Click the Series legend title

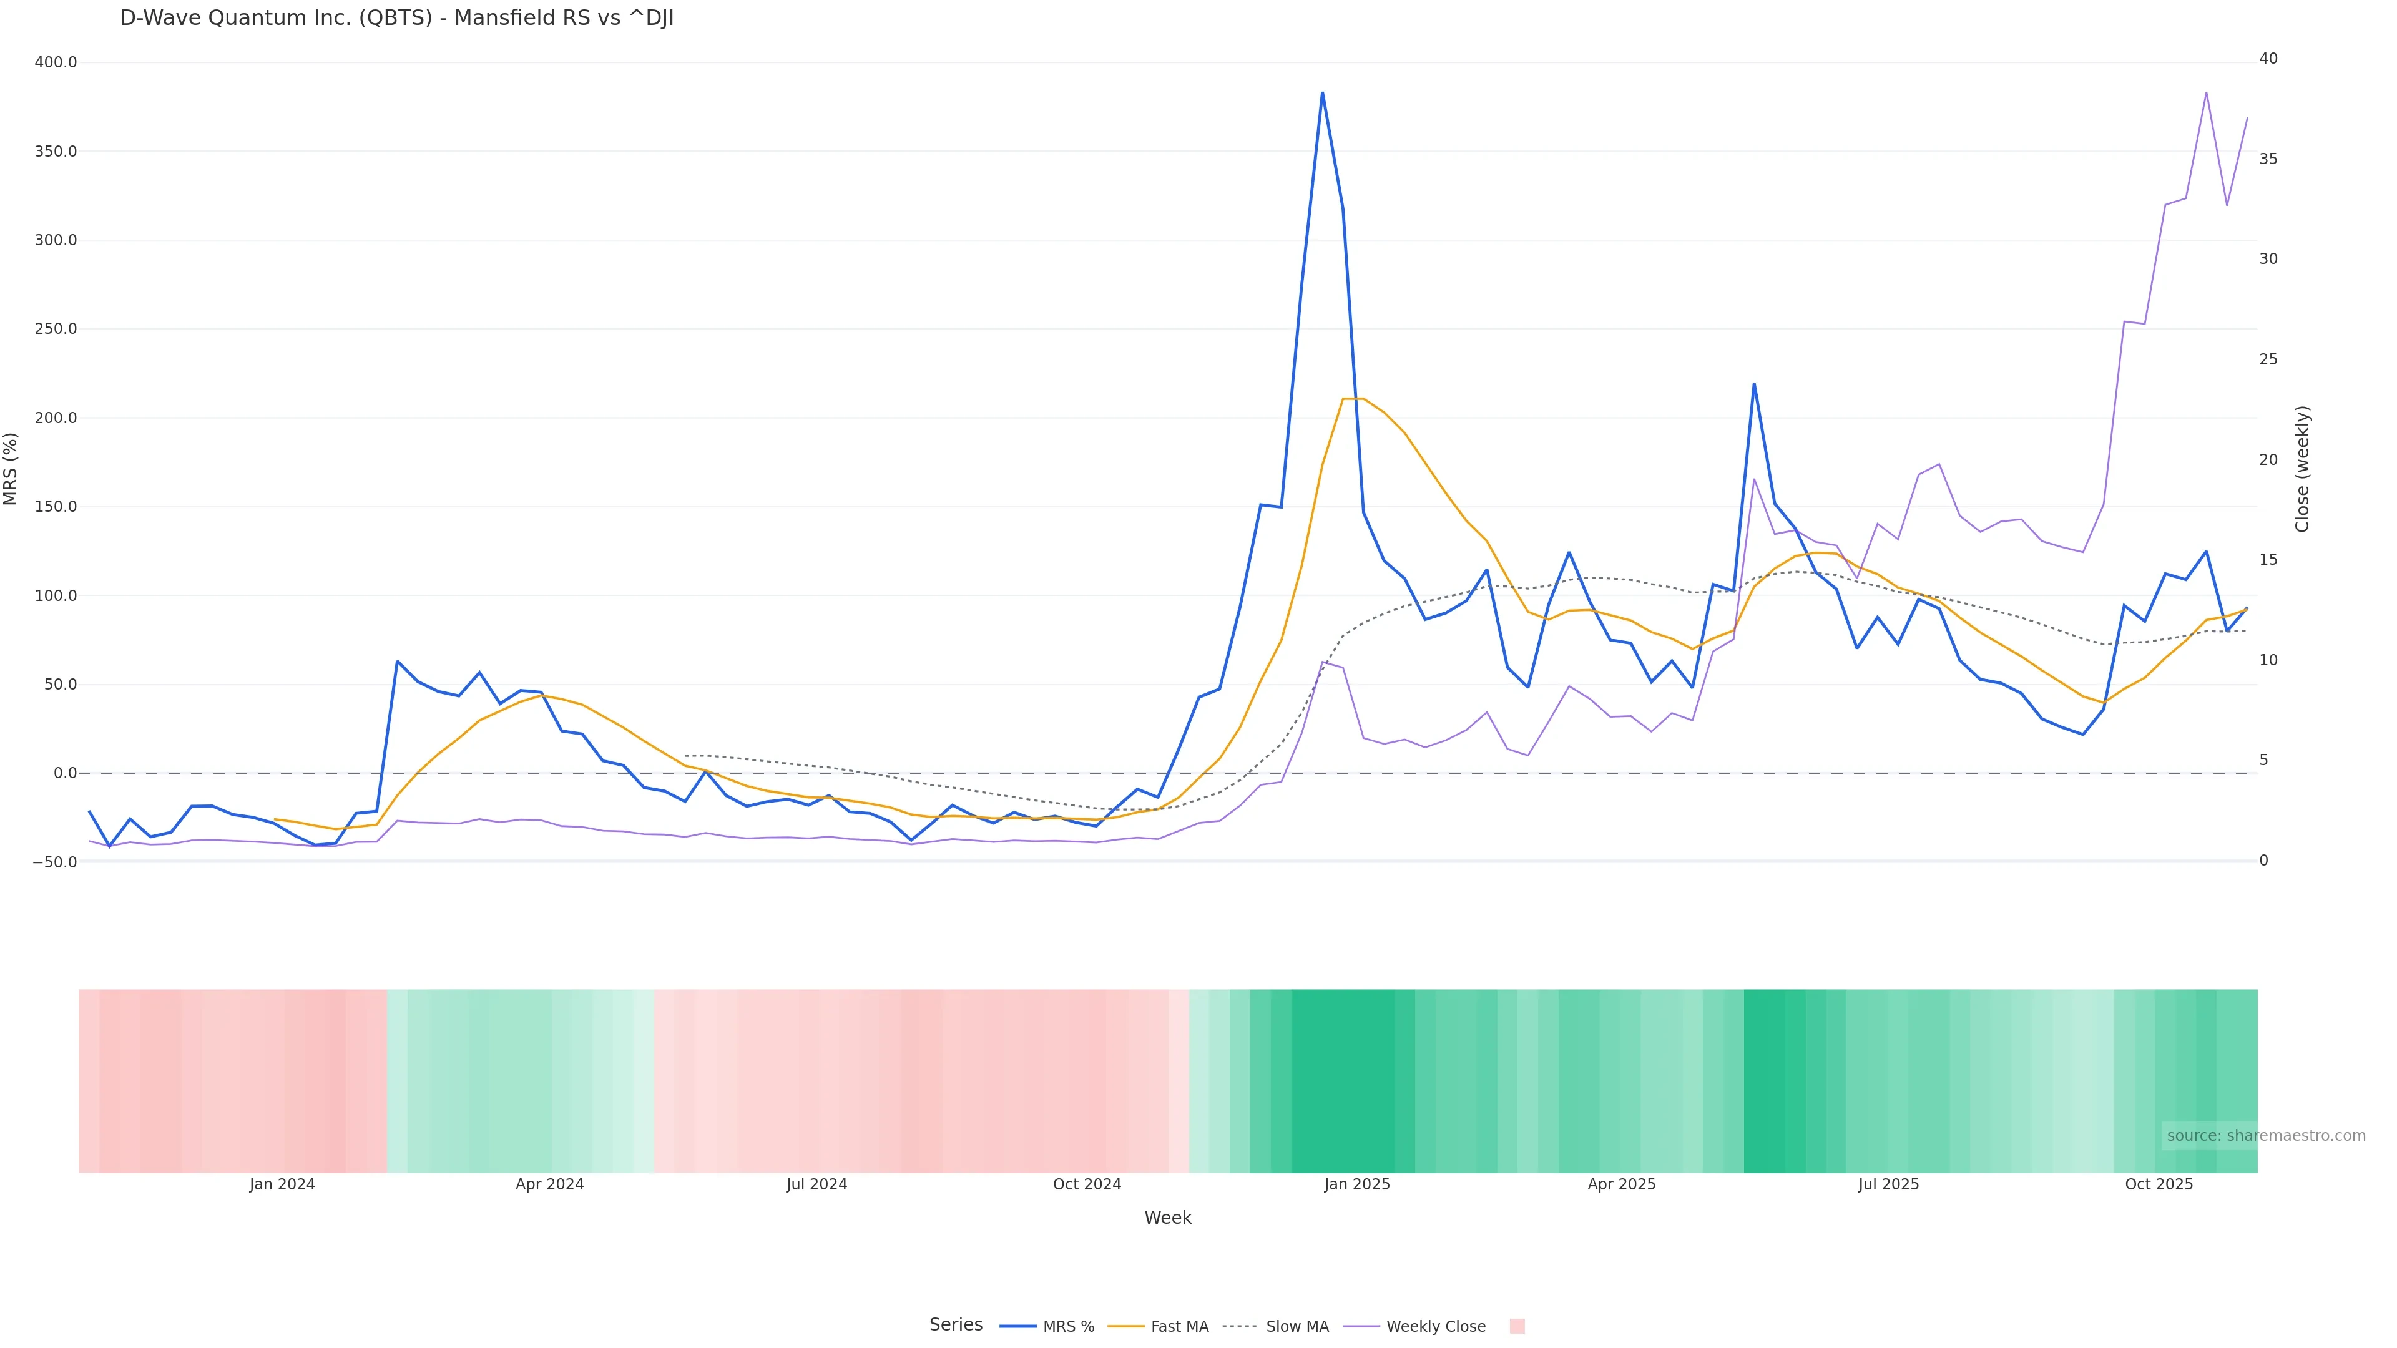[x=956, y=1325]
